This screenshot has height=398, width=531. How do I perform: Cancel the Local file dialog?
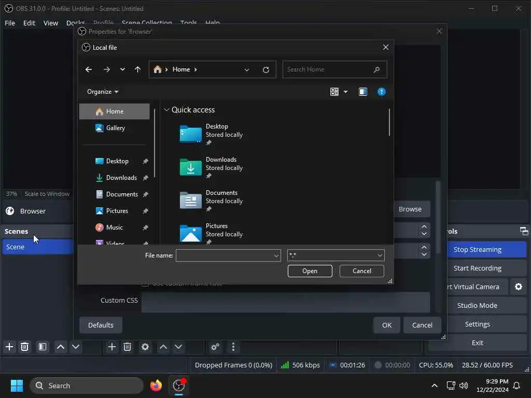pyautogui.click(x=361, y=271)
